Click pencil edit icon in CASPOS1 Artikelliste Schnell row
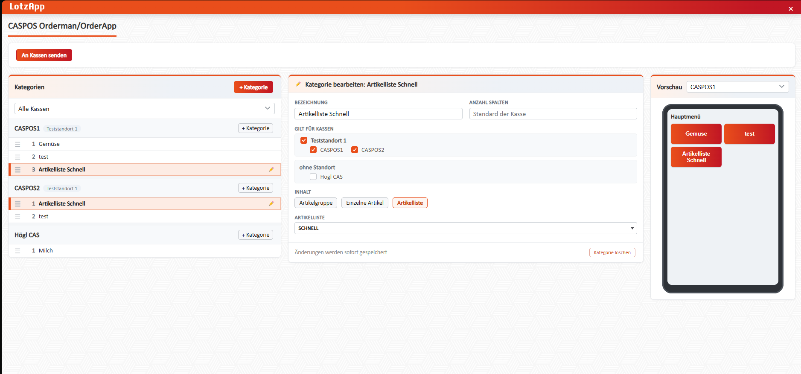Image resolution: width=801 pixels, height=374 pixels. coord(271,169)
